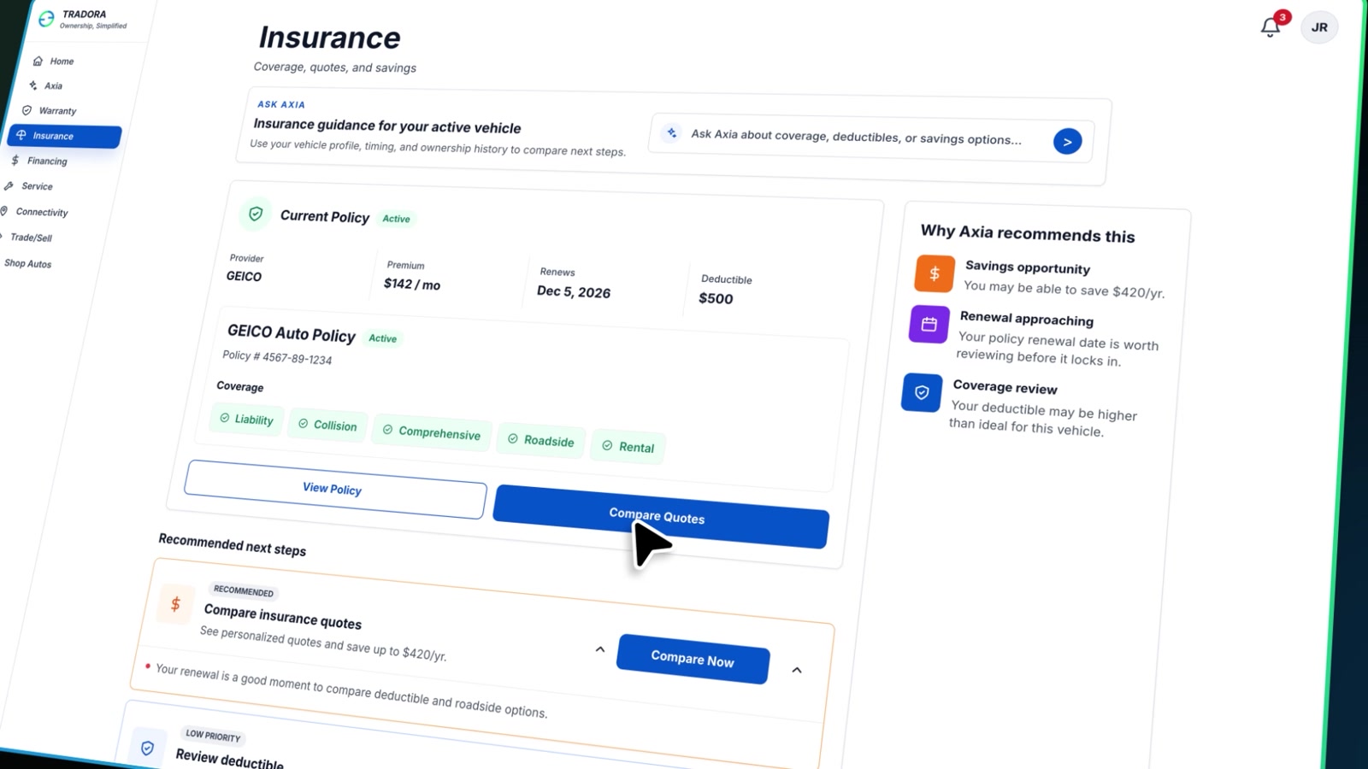Screen dimensions: 1368x769
Task: Submit Ask Axia question with arrow button
Action: (x=1067, y=142)
